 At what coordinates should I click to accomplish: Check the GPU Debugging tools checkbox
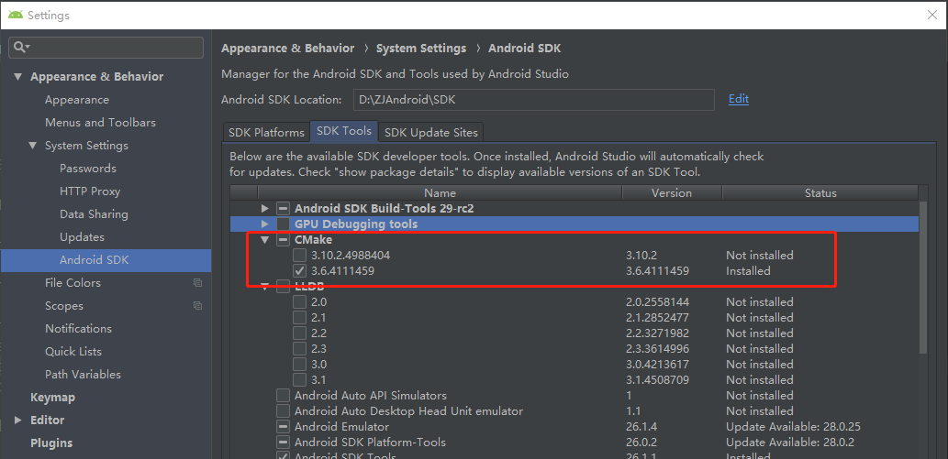point(283,224)
